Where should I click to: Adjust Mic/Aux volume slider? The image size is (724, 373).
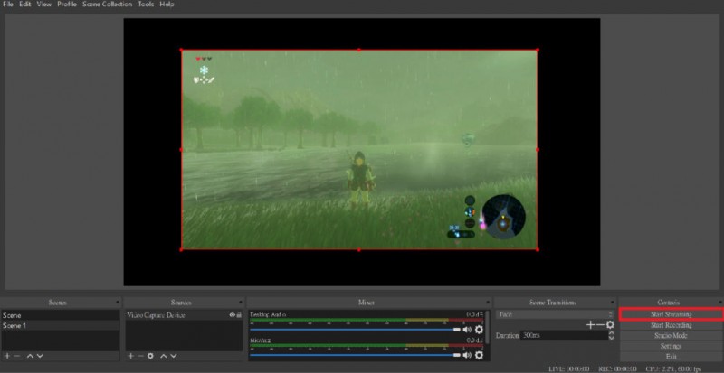coord(356,355)
